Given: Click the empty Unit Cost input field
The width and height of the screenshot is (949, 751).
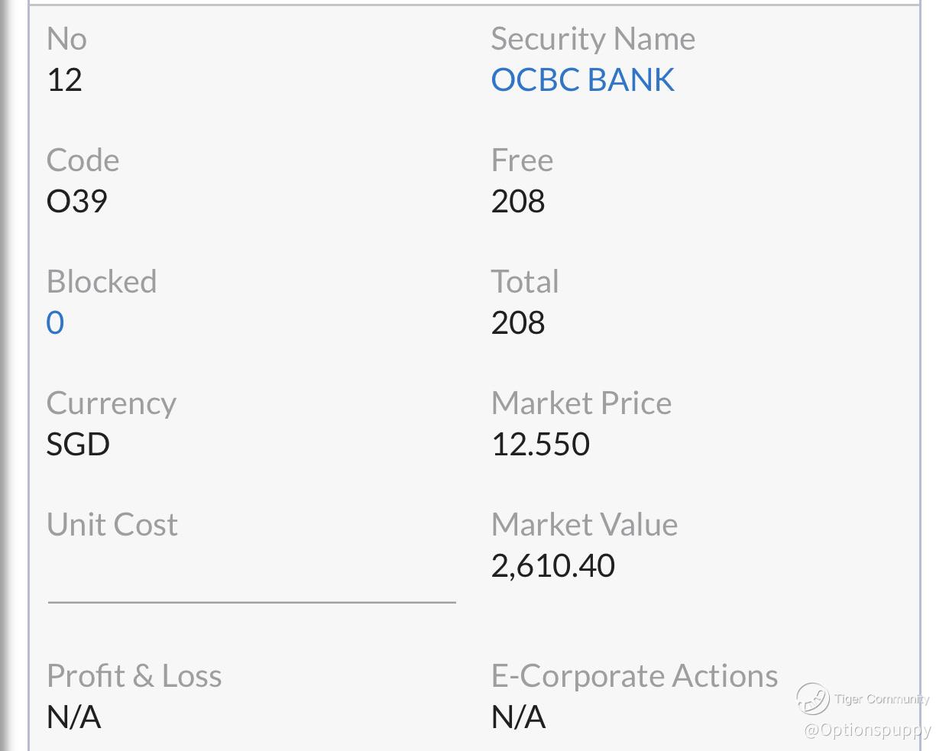Looking at the screenshot, I should (x=251, y=579).
